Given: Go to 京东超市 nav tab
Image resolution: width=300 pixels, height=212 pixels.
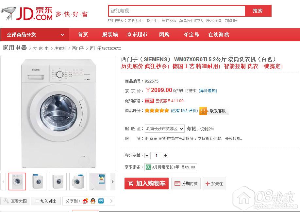Looking at the screenshot, I should (x=137, y=35).
